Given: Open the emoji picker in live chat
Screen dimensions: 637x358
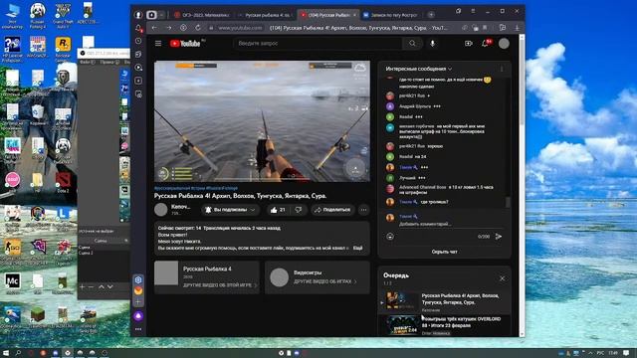Looking at the screenshot, I should pyautogui.click(x=390, y=237).
